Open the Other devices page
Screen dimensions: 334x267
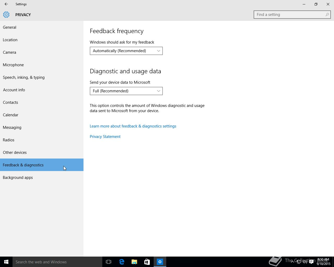click(x=42, y=152)
